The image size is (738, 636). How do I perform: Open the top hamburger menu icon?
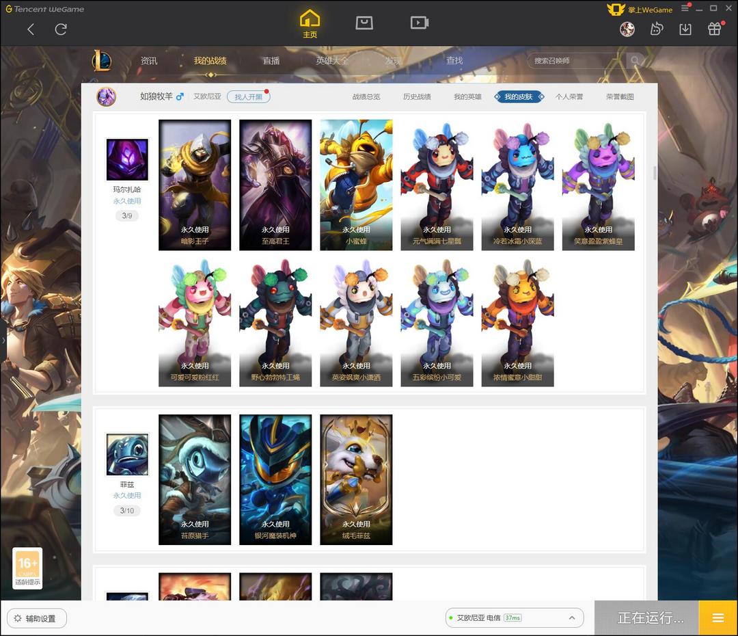click(685, 8)
